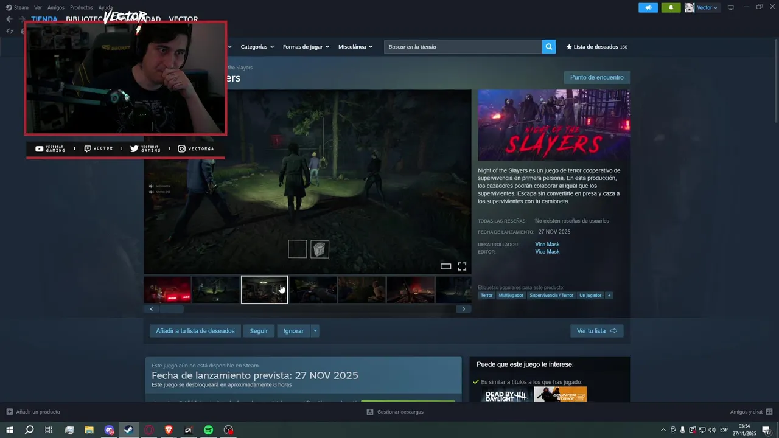Viewport: 779px width, 438px height.
Task: Open the editor Vice Mask link
Action: 547,252
